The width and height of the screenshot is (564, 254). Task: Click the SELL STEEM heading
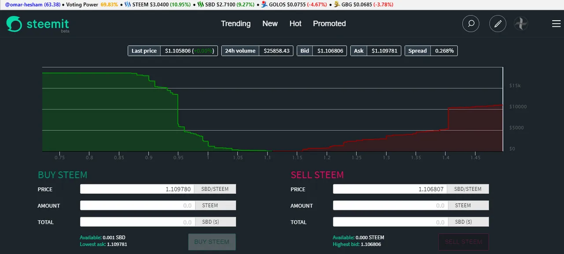[x=317, y=175]
